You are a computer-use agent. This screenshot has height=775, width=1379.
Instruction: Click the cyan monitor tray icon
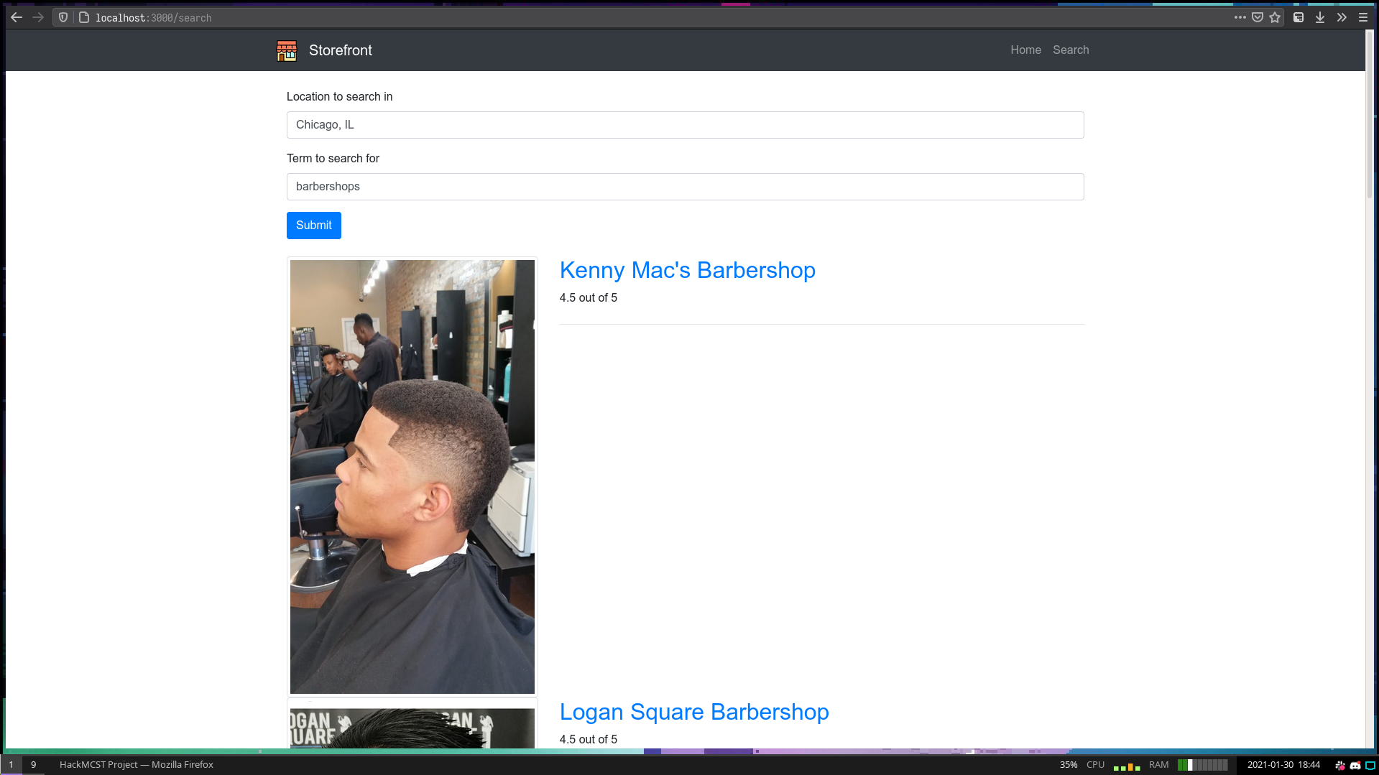[x=1370, y=765]
